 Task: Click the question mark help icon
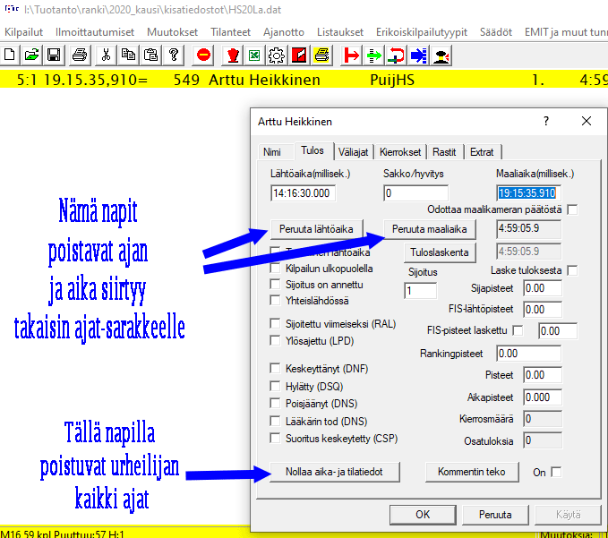tap(174, 56)
